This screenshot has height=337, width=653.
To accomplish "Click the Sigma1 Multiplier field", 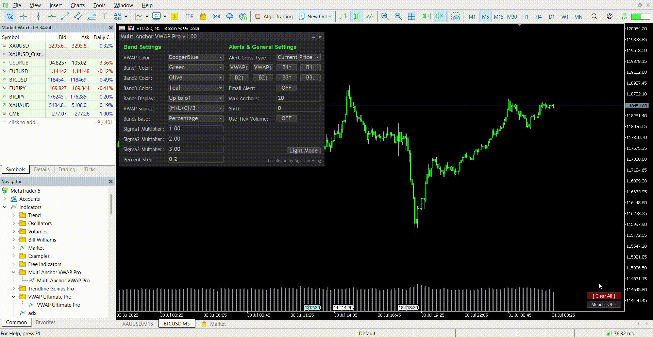I will click(196, 129).
